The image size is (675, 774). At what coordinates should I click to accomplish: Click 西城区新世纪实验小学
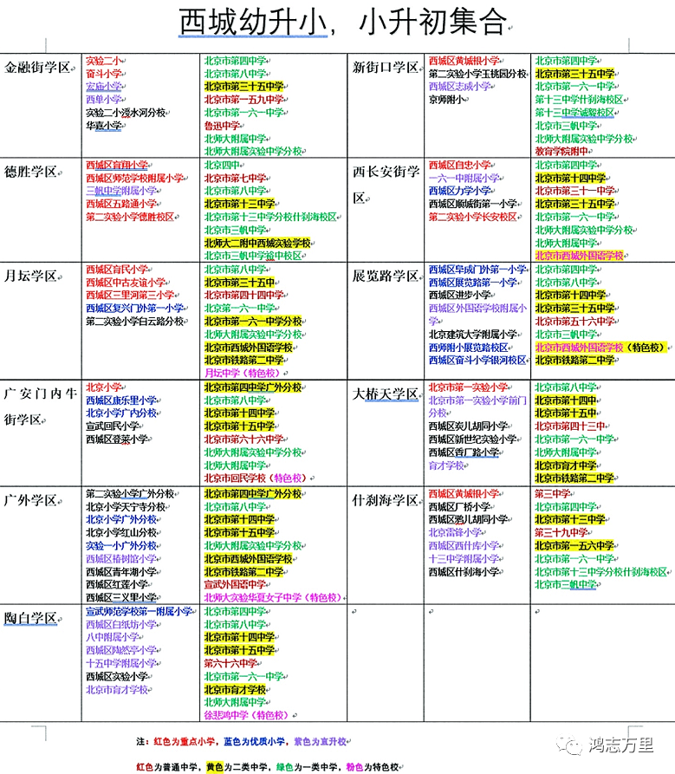[x=473, y=439]
